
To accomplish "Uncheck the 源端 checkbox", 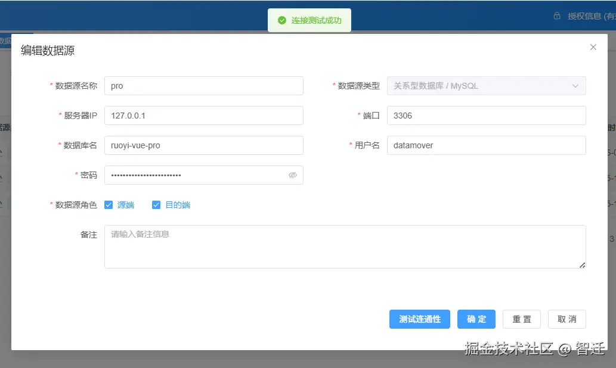I will click(109, 205).
